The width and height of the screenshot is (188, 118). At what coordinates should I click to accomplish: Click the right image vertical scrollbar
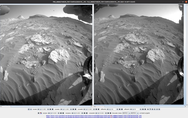click(x=187, y=55)
